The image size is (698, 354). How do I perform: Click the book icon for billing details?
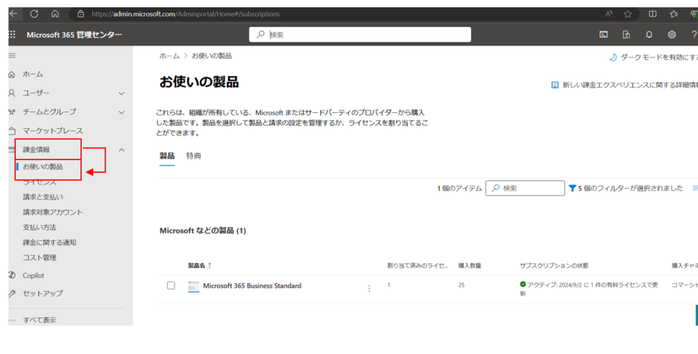(x=555, y=85)
